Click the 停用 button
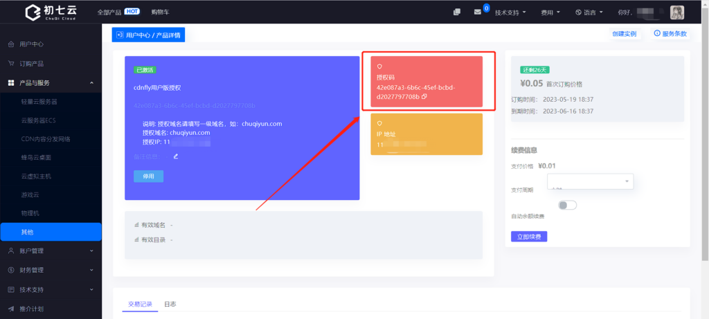The width and height of the screenshot is (709, 319). click(x=148, y=176)
